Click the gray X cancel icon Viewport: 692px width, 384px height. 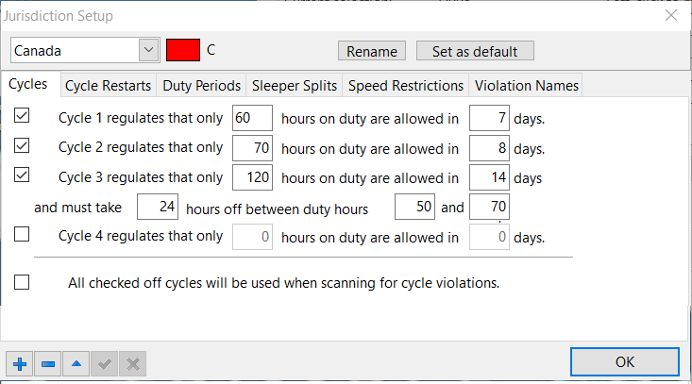pyautogui.click(x=134, y=363)
